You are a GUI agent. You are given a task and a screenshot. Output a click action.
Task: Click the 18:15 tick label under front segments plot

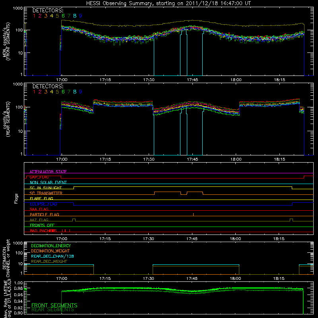[279, 80]
